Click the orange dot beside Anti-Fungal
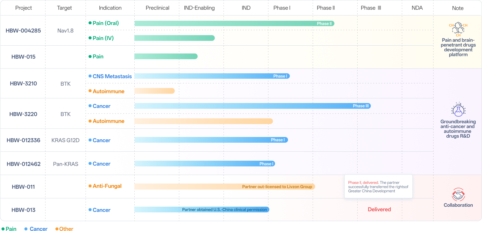 pyautogui.click(x=90, y=186)
